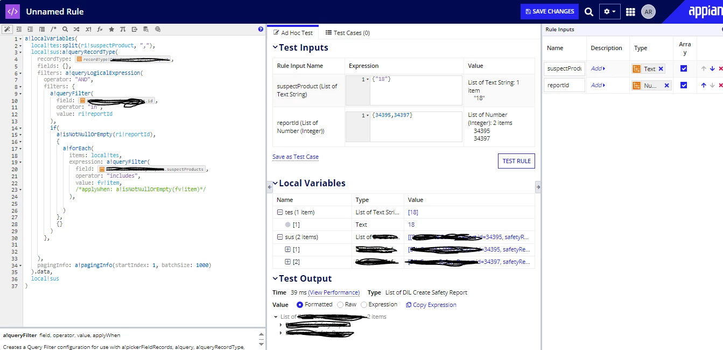Remove the Number type with its X
723x350 pixels.
click(x=666, y=85)
